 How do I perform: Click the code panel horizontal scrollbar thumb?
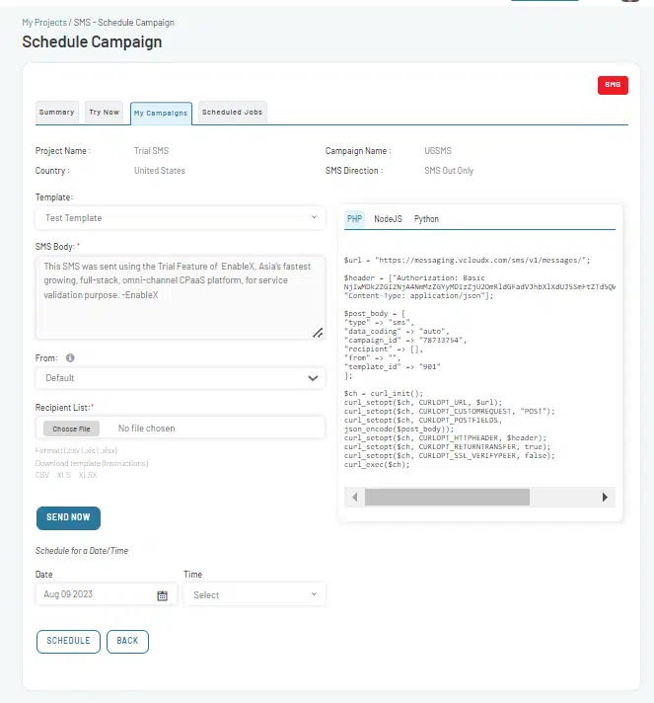tap(447, 497)
